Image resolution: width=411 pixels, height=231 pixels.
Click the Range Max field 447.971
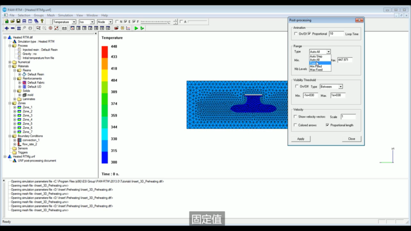click(345, 60)
